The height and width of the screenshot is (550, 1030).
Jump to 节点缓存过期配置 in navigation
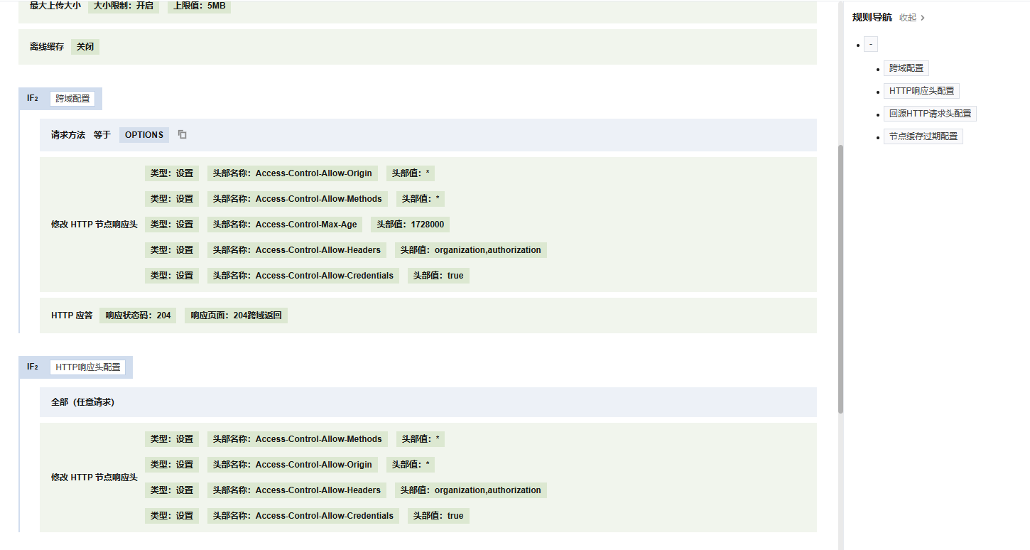click(x=923, y=136)
